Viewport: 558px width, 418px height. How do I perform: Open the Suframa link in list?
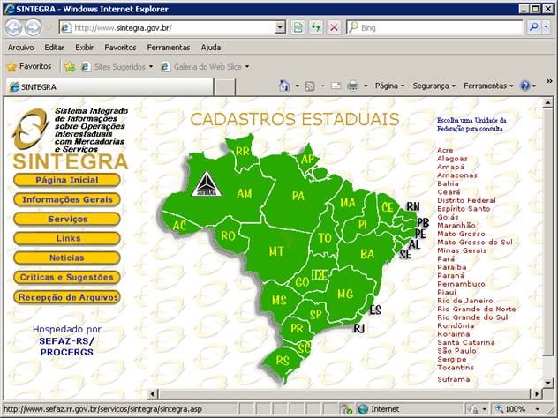point(454,379)
